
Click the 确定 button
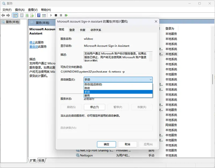(106, 144)
